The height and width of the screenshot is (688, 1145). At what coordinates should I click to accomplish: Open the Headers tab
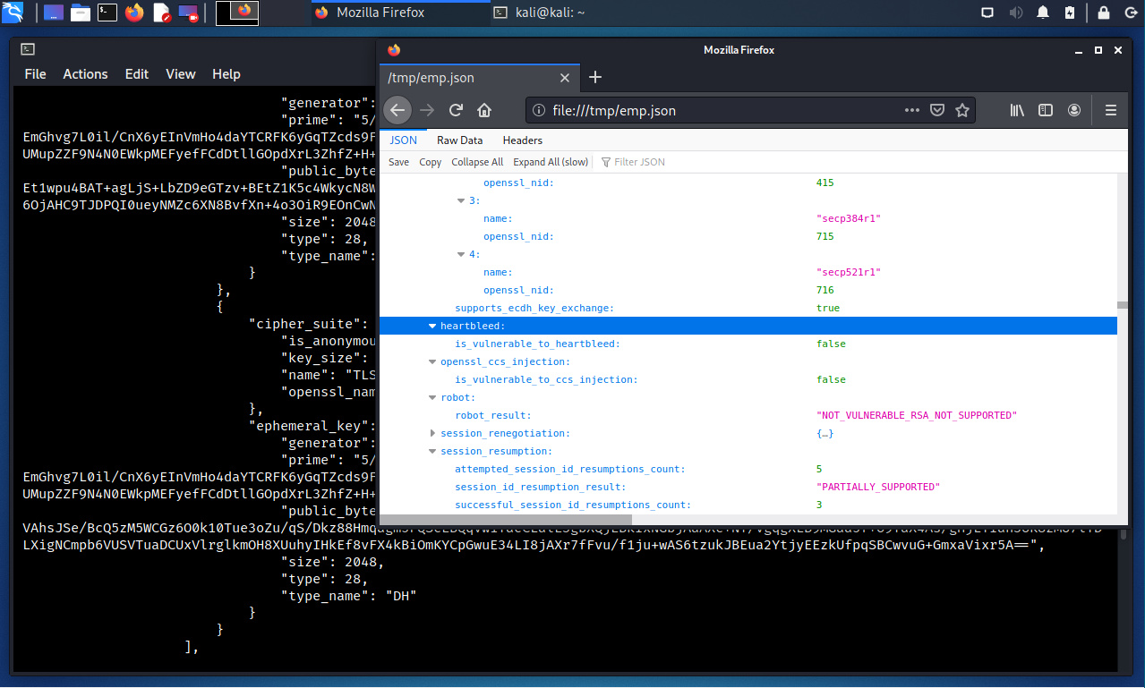click(522, 140)
